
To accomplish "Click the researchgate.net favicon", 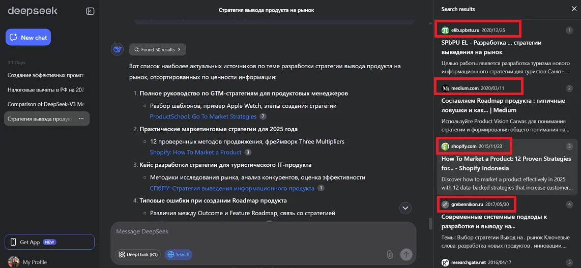I will click(445, 262).
